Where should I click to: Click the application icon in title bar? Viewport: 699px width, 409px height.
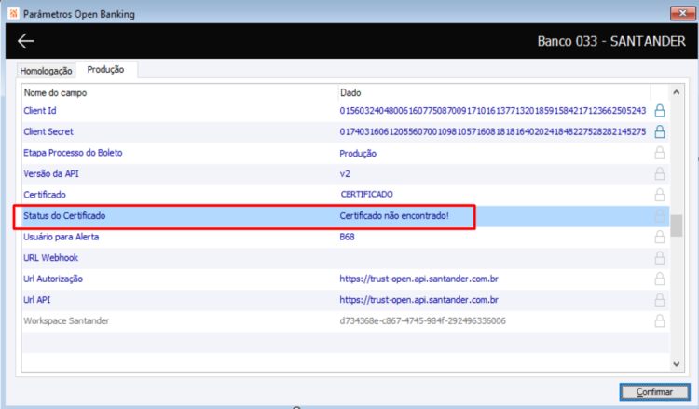click(x=13, y=13)
